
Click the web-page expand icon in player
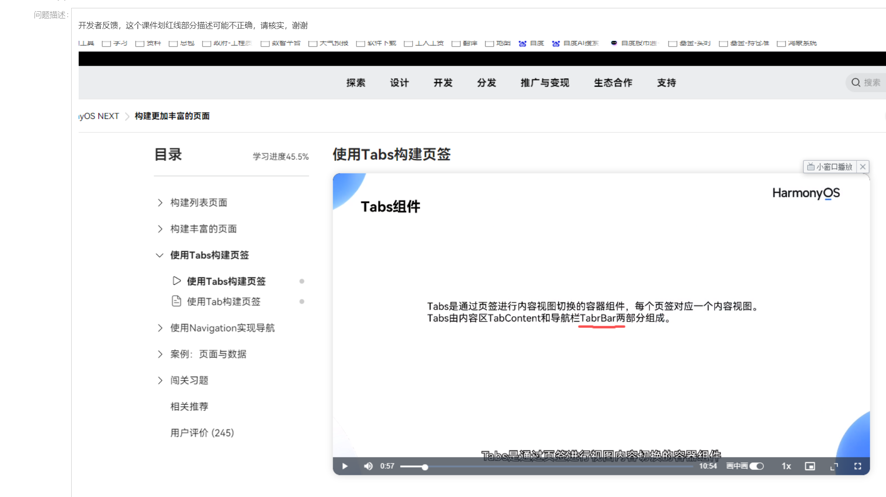[834, 466]
